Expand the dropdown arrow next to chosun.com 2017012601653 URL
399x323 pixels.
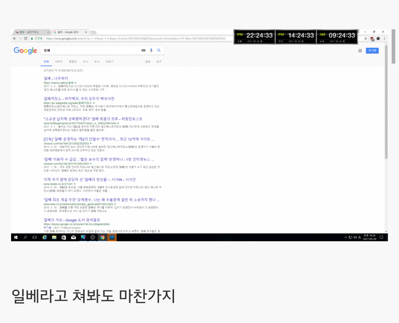[x=91, y=164]
